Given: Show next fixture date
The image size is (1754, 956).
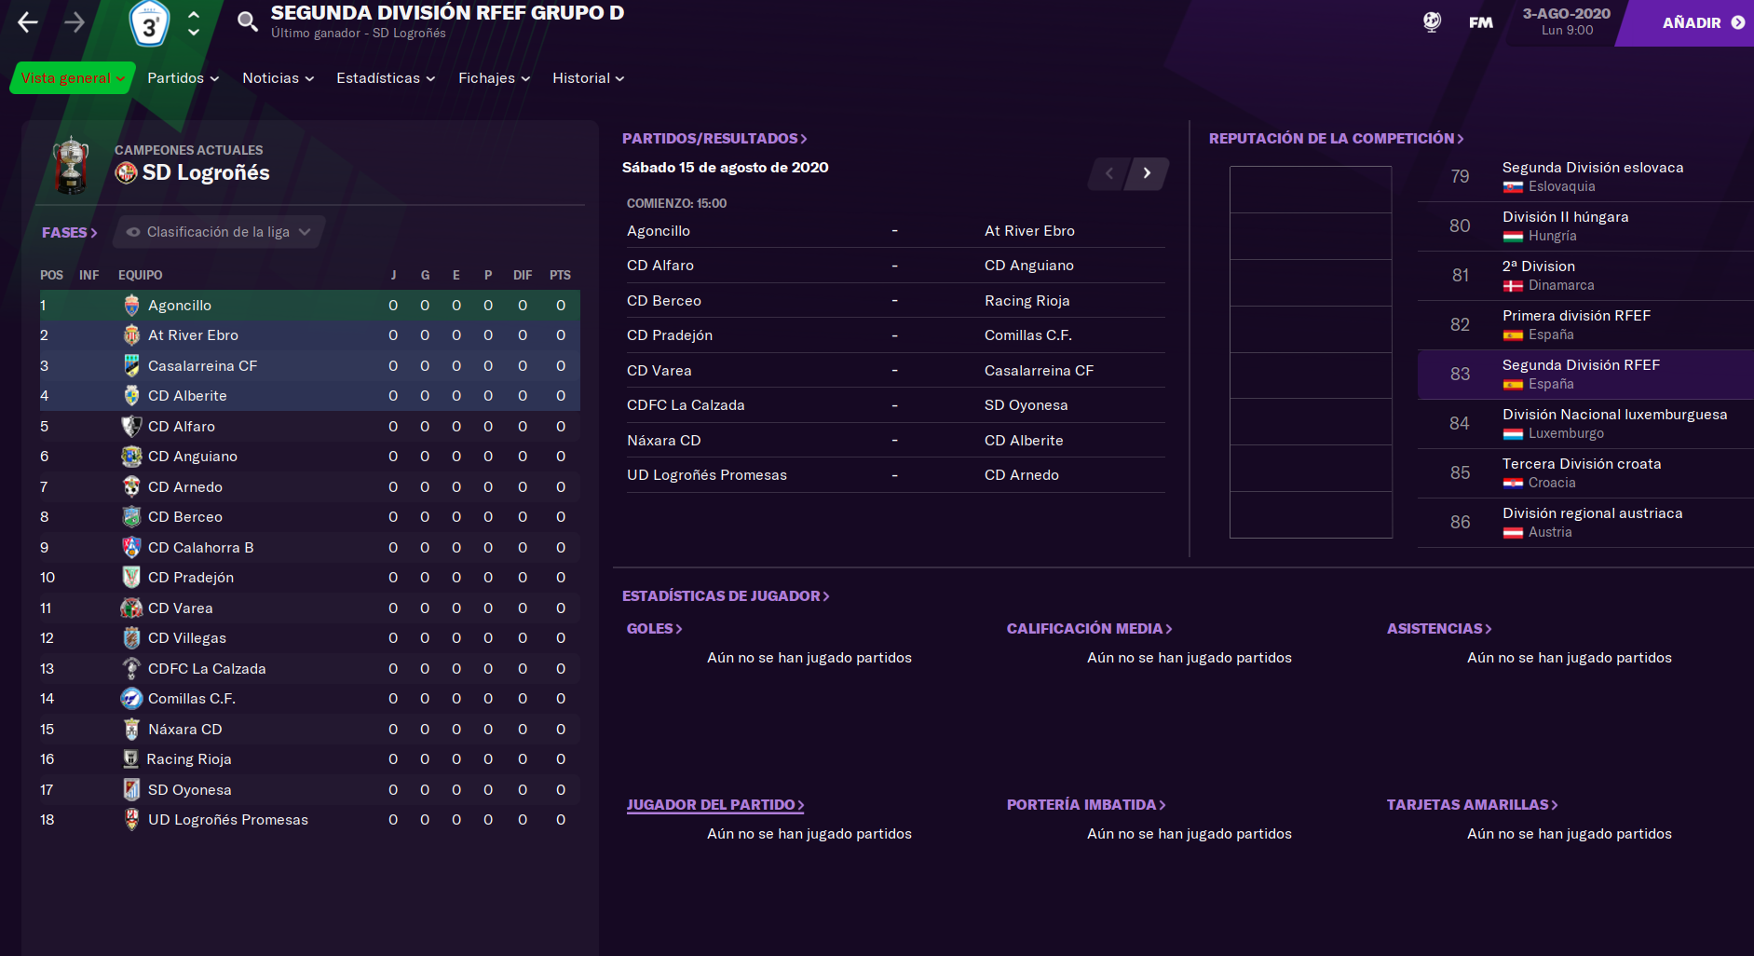Looking at the screenshot, I should 1147,173.
